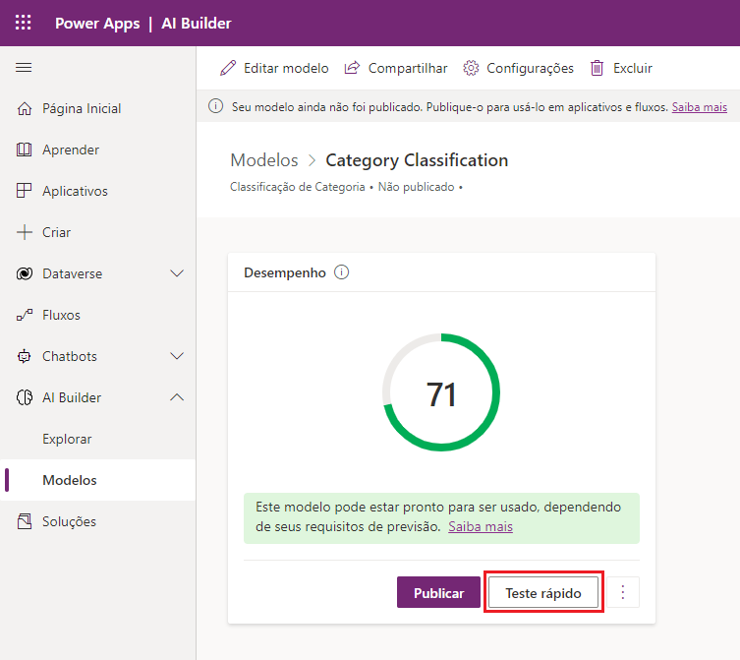Click the Category Classification title

point(417,160)
